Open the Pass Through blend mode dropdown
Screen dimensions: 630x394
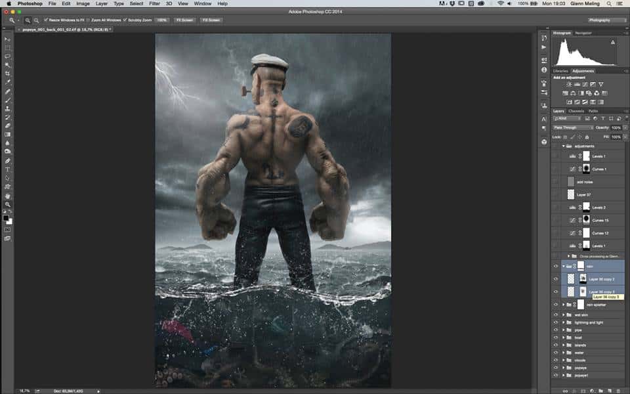572,127
